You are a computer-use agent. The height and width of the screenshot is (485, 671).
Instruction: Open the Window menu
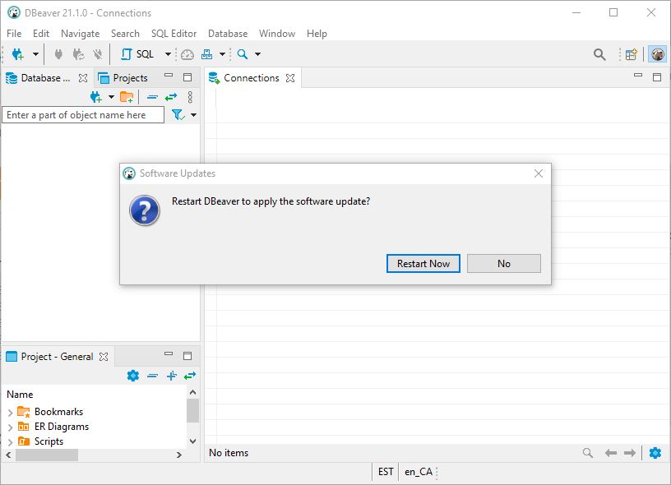pos(277,34)
